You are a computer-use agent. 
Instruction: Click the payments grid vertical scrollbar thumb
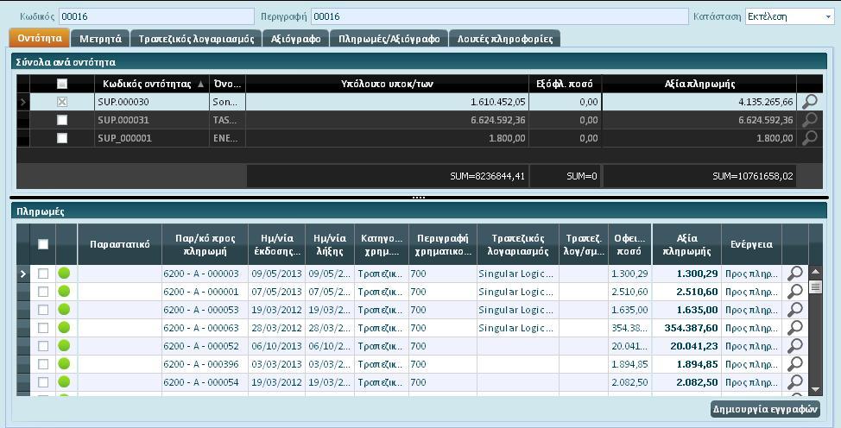[x=815, y=287]
